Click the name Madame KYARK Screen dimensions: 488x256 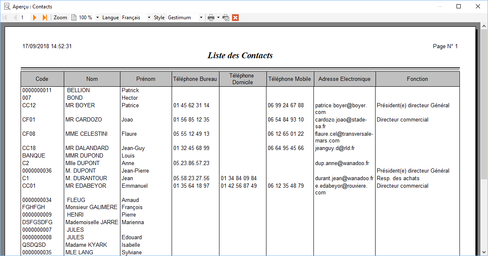(x=86, y=245)
